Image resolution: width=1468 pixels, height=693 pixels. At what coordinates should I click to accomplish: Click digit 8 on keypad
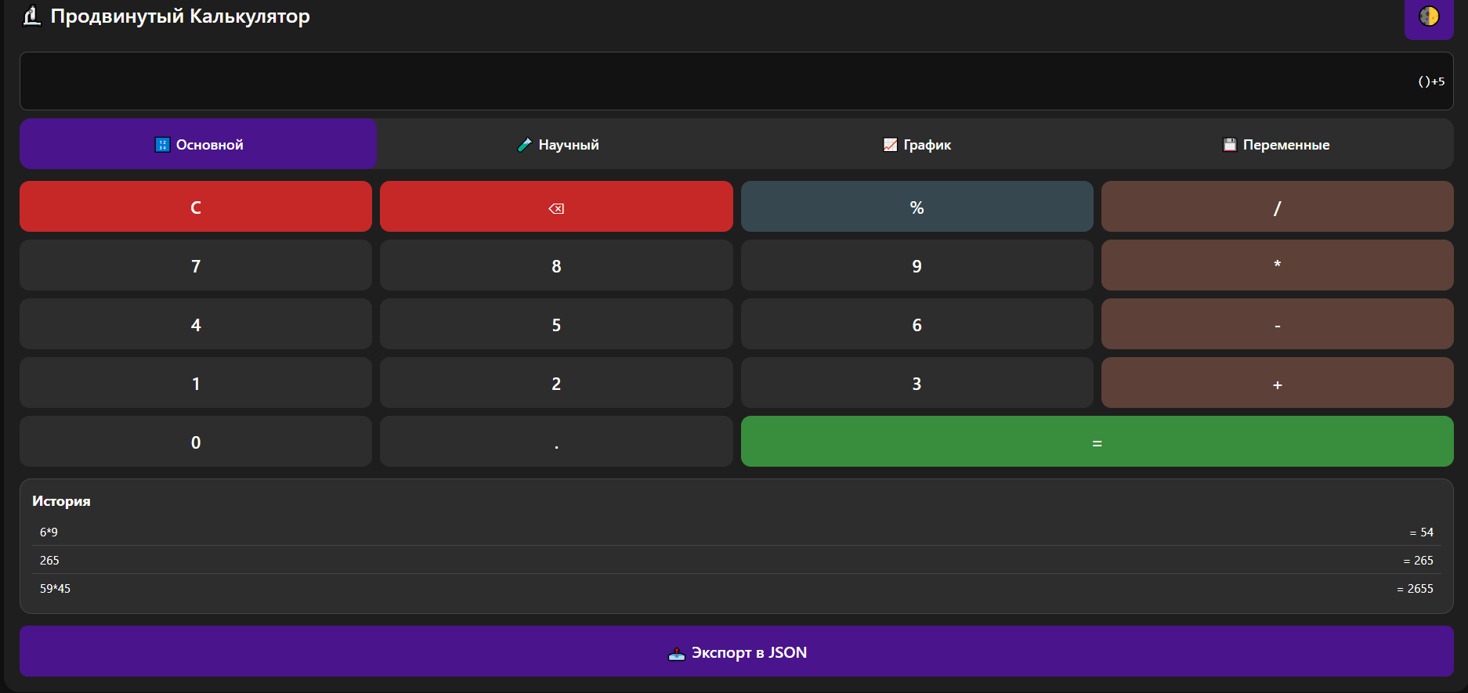point(556,265)
